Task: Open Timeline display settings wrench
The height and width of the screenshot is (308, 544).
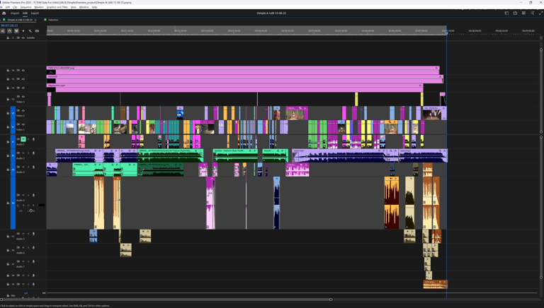Action: coord(30,31)
